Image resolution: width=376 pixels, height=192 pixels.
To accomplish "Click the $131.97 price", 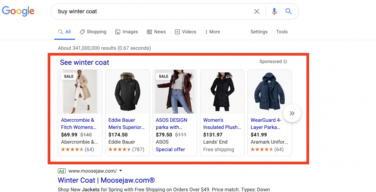I will coord(213,135).
